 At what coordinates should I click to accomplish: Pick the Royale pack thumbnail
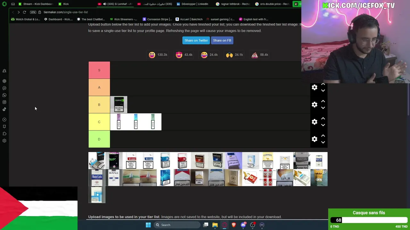[114, 178]
